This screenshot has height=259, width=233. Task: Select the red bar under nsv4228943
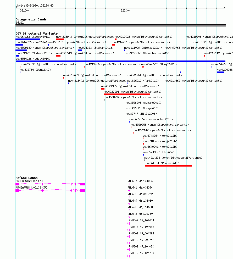(x=60, y=39)
